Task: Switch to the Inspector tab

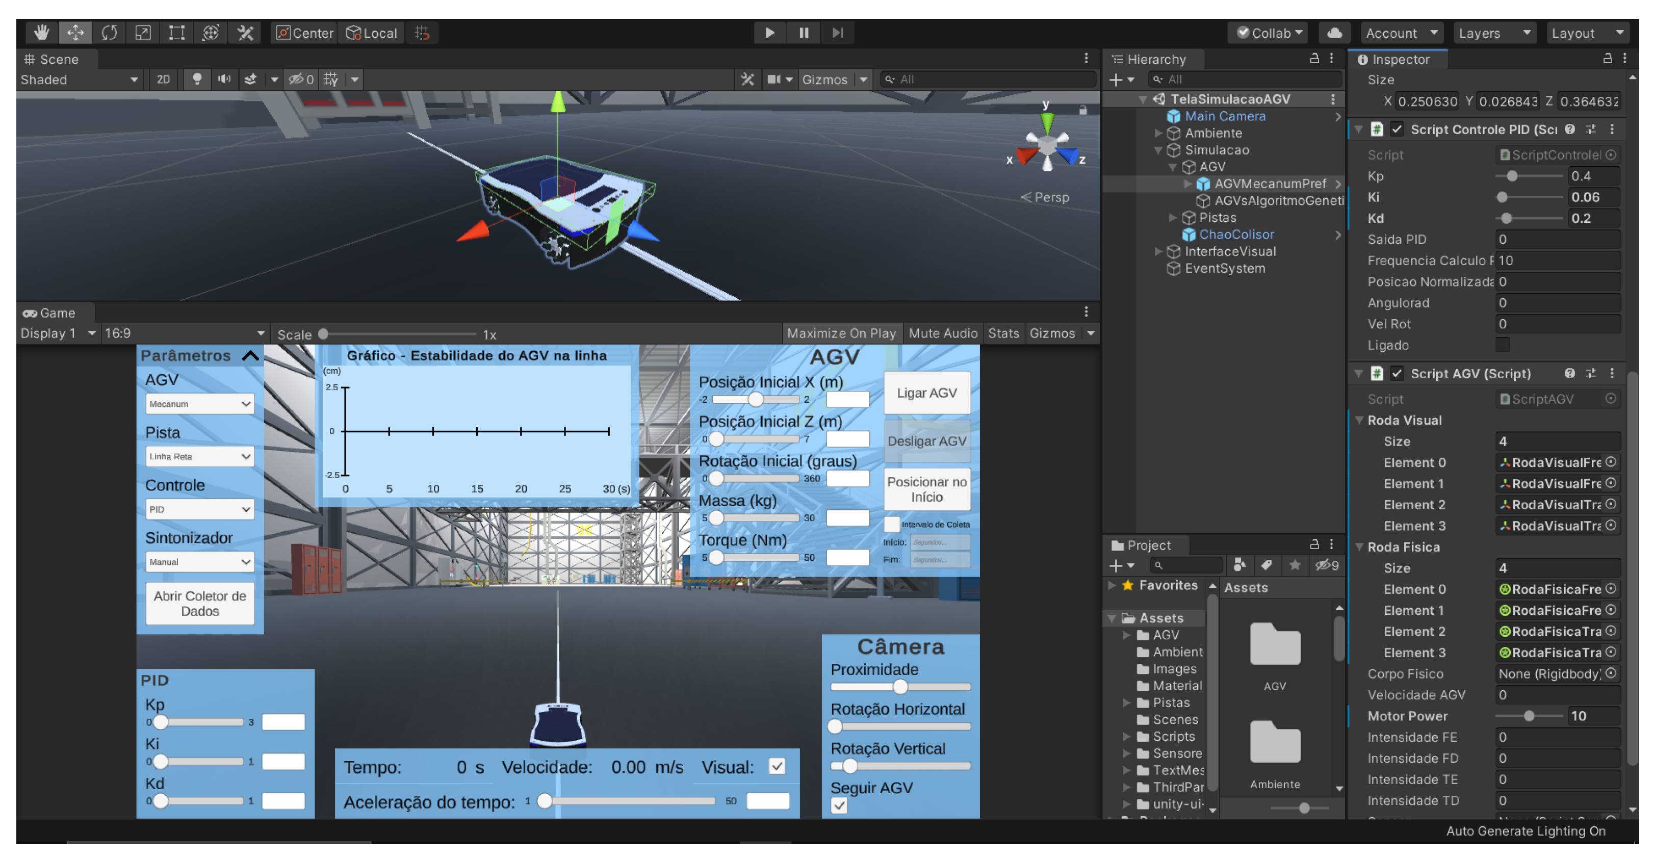Action: pyautogui.click(x=1399, y=59)
